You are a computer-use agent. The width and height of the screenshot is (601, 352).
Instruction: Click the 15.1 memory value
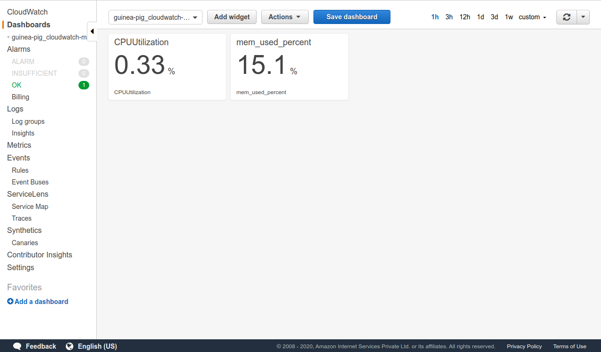tap(262, 65)
